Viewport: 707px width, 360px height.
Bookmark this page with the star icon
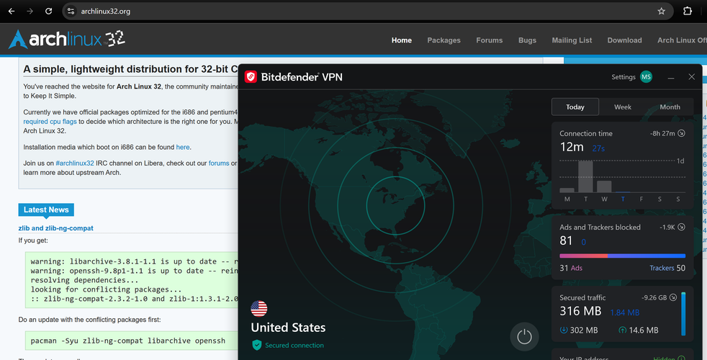coord(661,12)
